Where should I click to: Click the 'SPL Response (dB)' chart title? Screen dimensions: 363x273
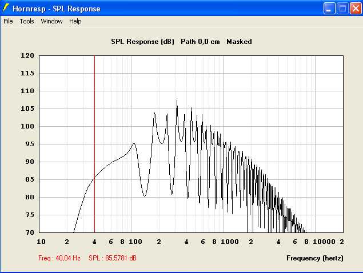tap(142, 42)
